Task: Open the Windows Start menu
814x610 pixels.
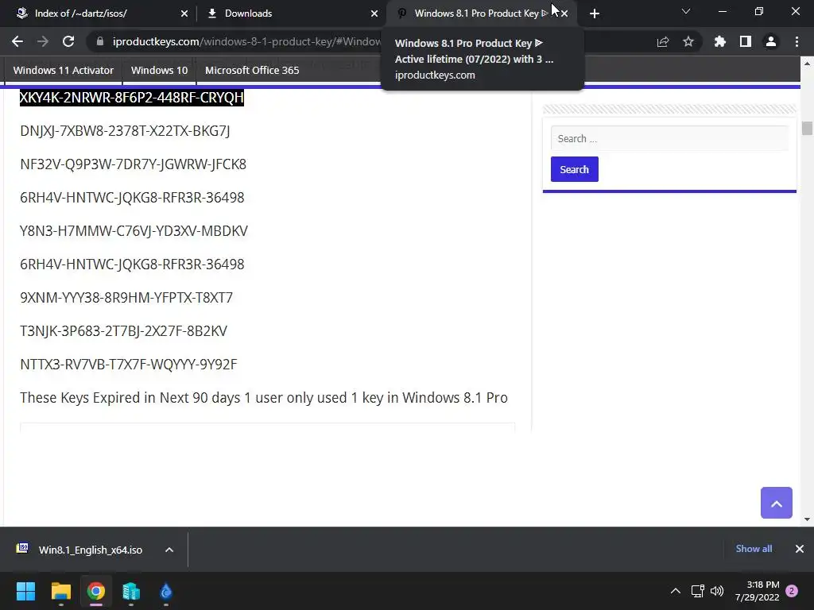Action: click(25, 591)
